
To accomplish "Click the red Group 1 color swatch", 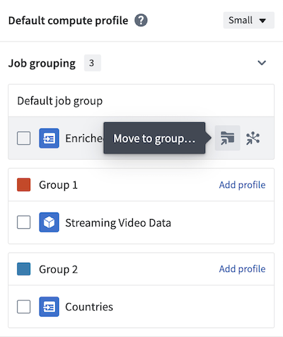I will pos(23,184).
